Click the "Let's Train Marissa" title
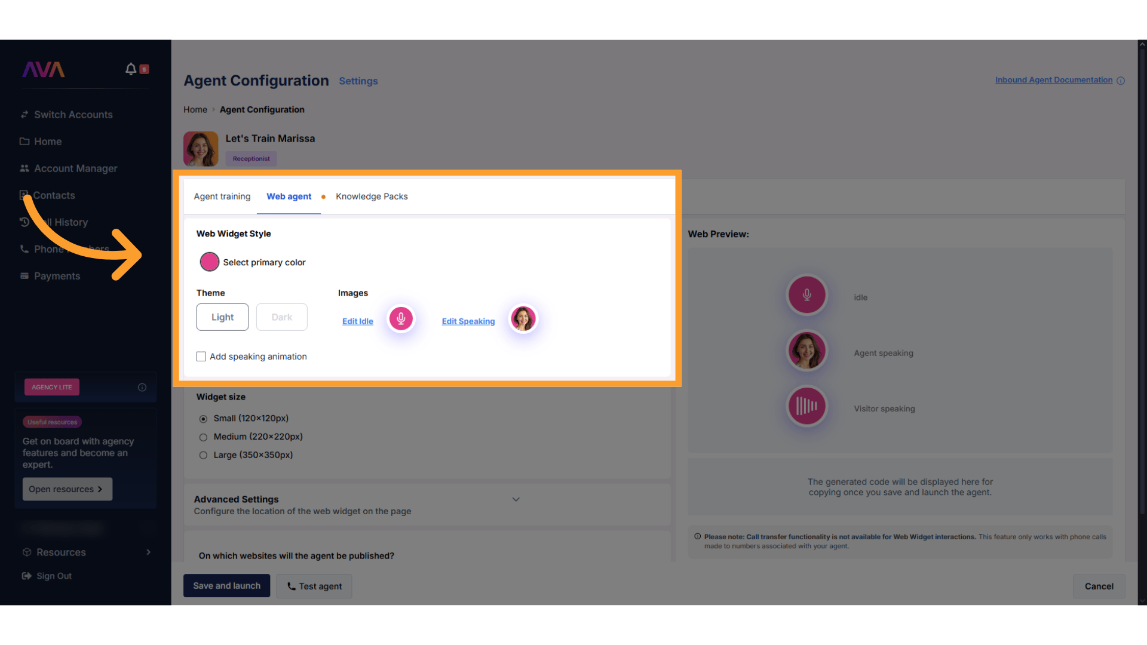Viewport: 1147px width, 645px height. [270, 139]
